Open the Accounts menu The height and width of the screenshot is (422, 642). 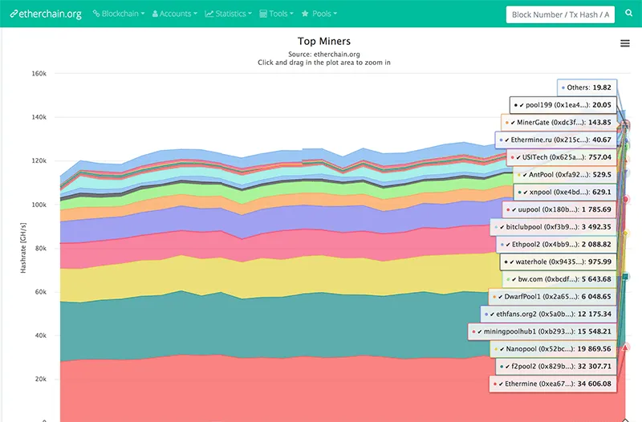click(x=174, y=14)
